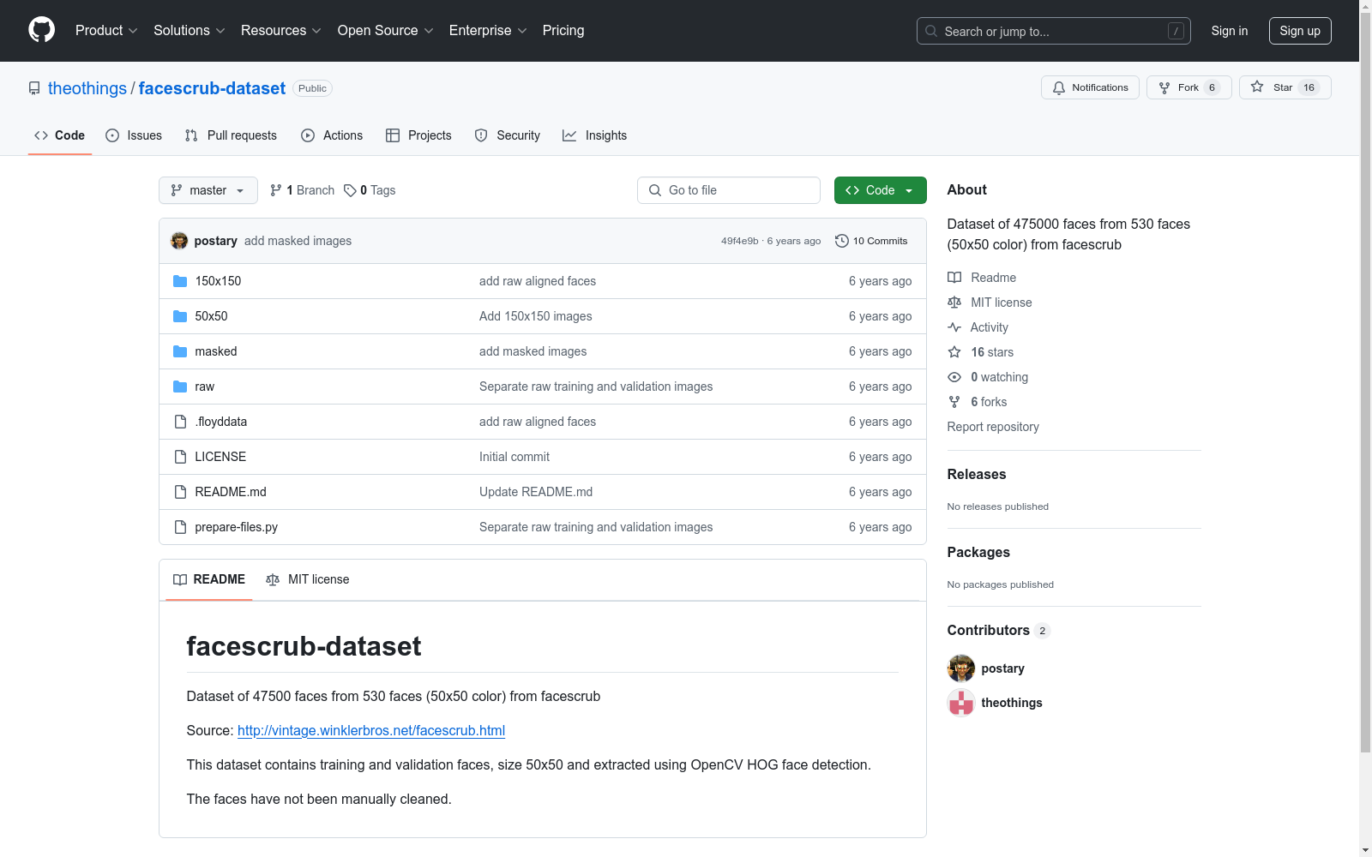Open the GitHub homepage logo
Image resolution: width=1372 pixels, height=857 pixels.
pyautogui.click(x=41, y=30)
